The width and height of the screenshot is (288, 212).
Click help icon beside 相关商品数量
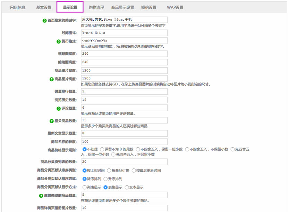[51, 121]
